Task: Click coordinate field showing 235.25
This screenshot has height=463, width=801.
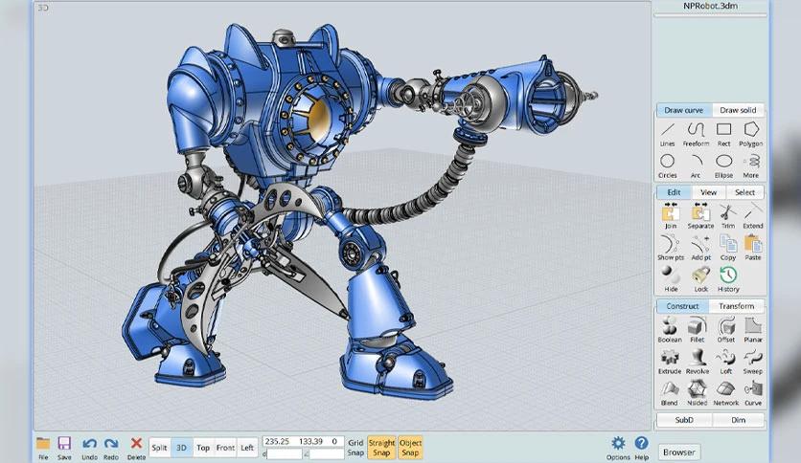Action: tap(277, 442)
